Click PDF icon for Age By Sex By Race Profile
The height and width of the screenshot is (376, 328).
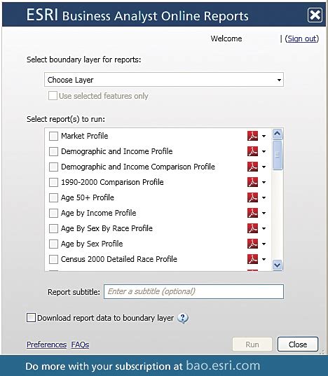[x=252, y=228]
